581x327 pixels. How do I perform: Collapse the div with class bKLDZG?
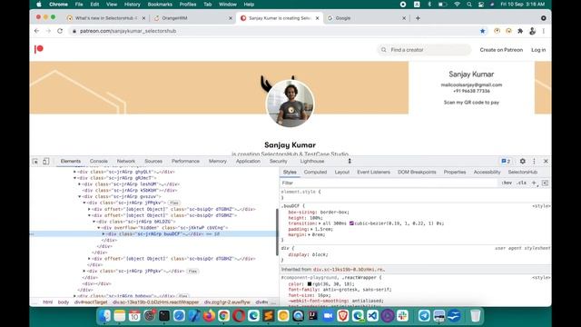click(x=94, y=222)
